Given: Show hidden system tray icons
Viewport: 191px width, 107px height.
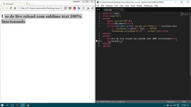Looking at the screenshot, I should tap(164, 105).
